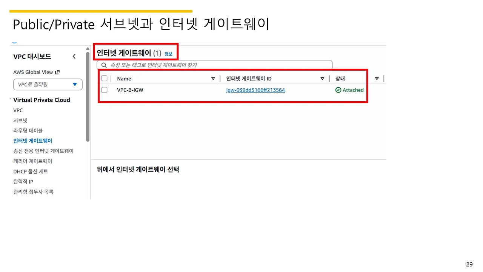483x272 pixels.
Task: Check the select-all checkbox in the table header
Action: pos(104,78)
